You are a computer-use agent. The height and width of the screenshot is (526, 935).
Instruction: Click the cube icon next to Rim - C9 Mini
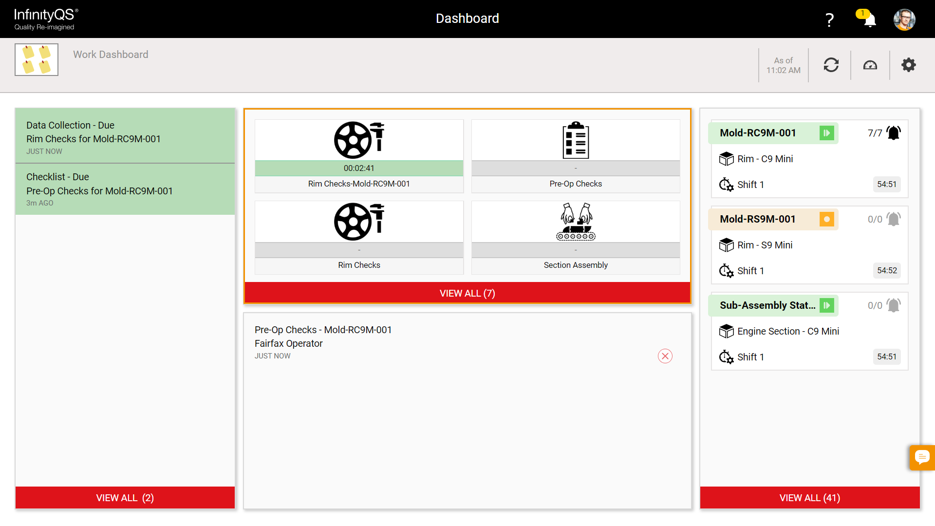[727, 159]
